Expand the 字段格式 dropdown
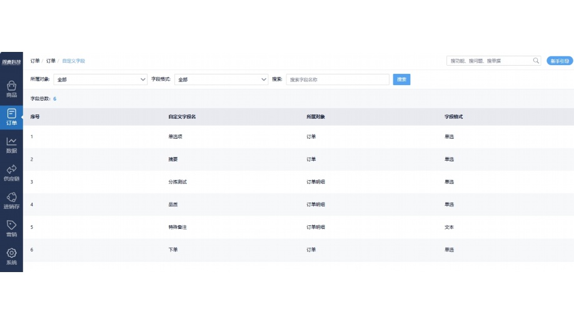 tap(221, 79)
